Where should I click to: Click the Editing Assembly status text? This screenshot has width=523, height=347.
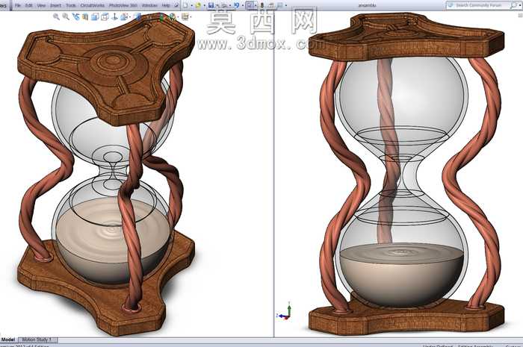(x=475, y=346)
